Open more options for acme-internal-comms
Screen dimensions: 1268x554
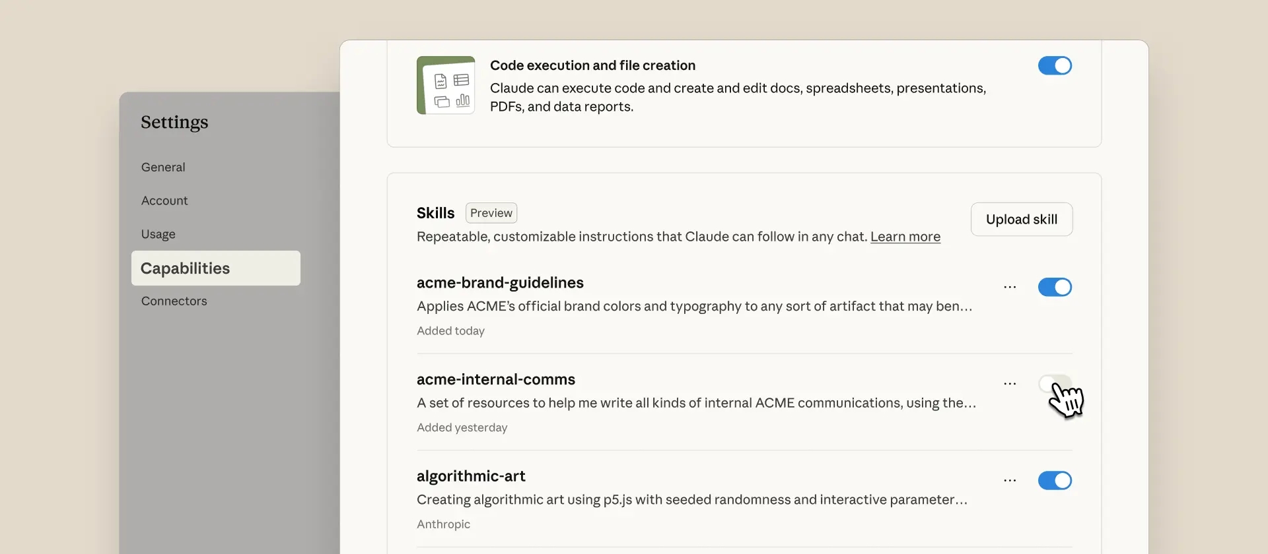pos(1010,384)
